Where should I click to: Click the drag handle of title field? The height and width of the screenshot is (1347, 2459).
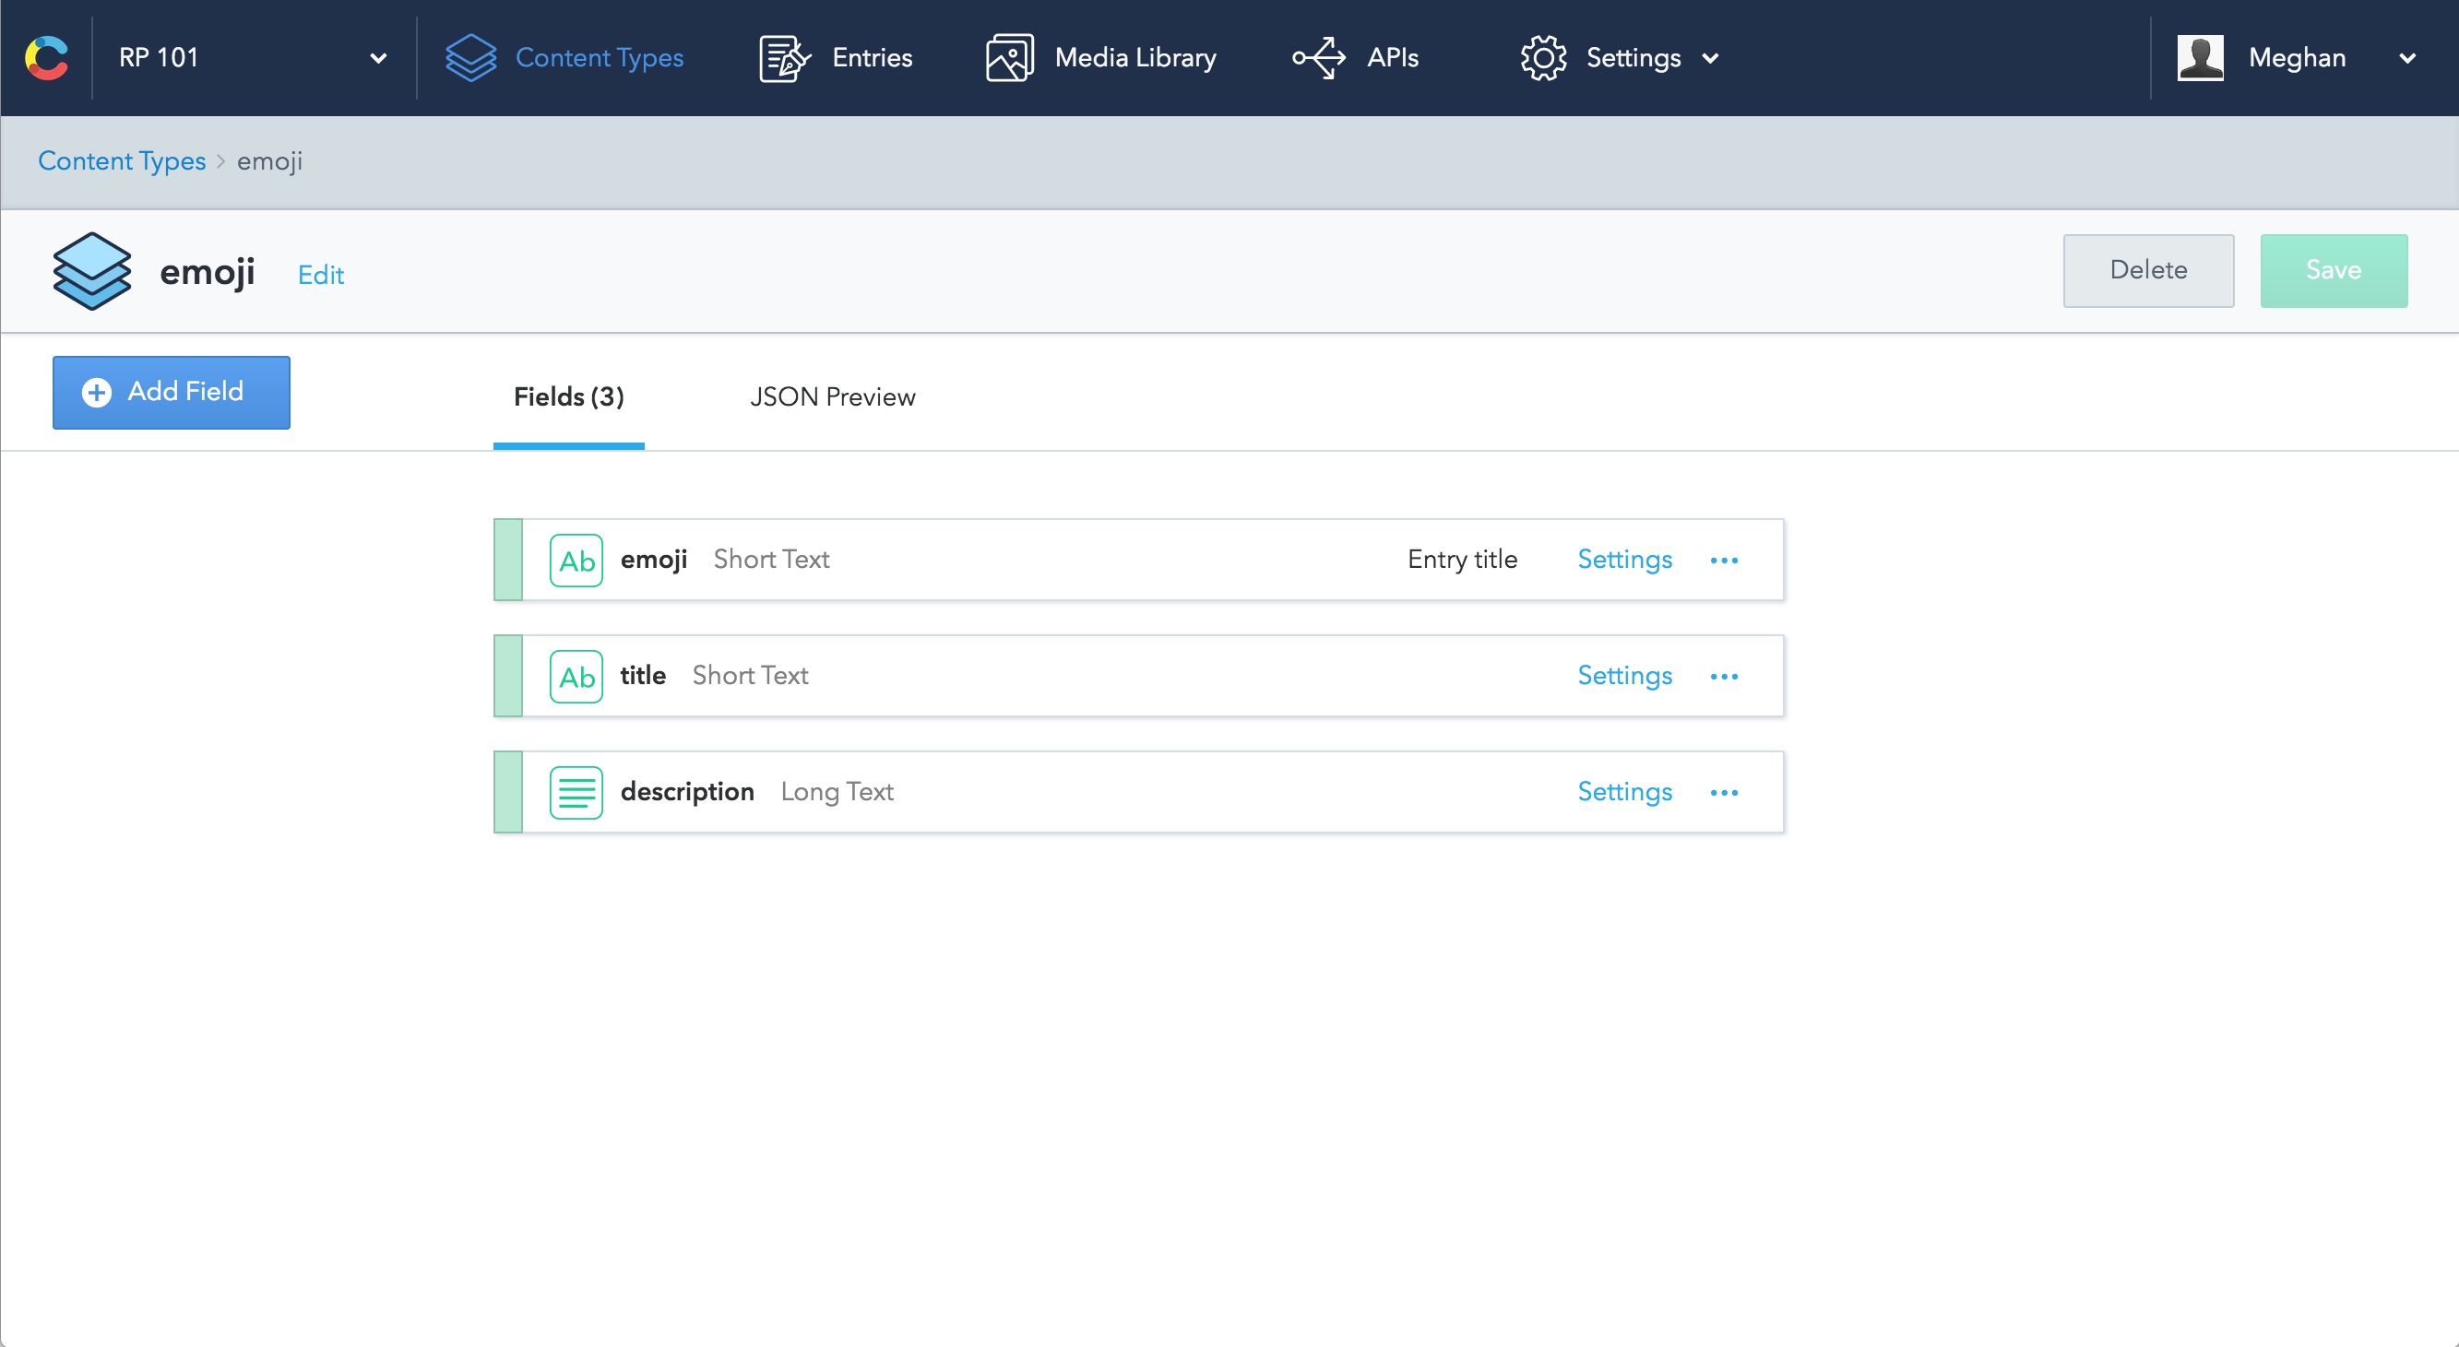[x=508, y=677]
